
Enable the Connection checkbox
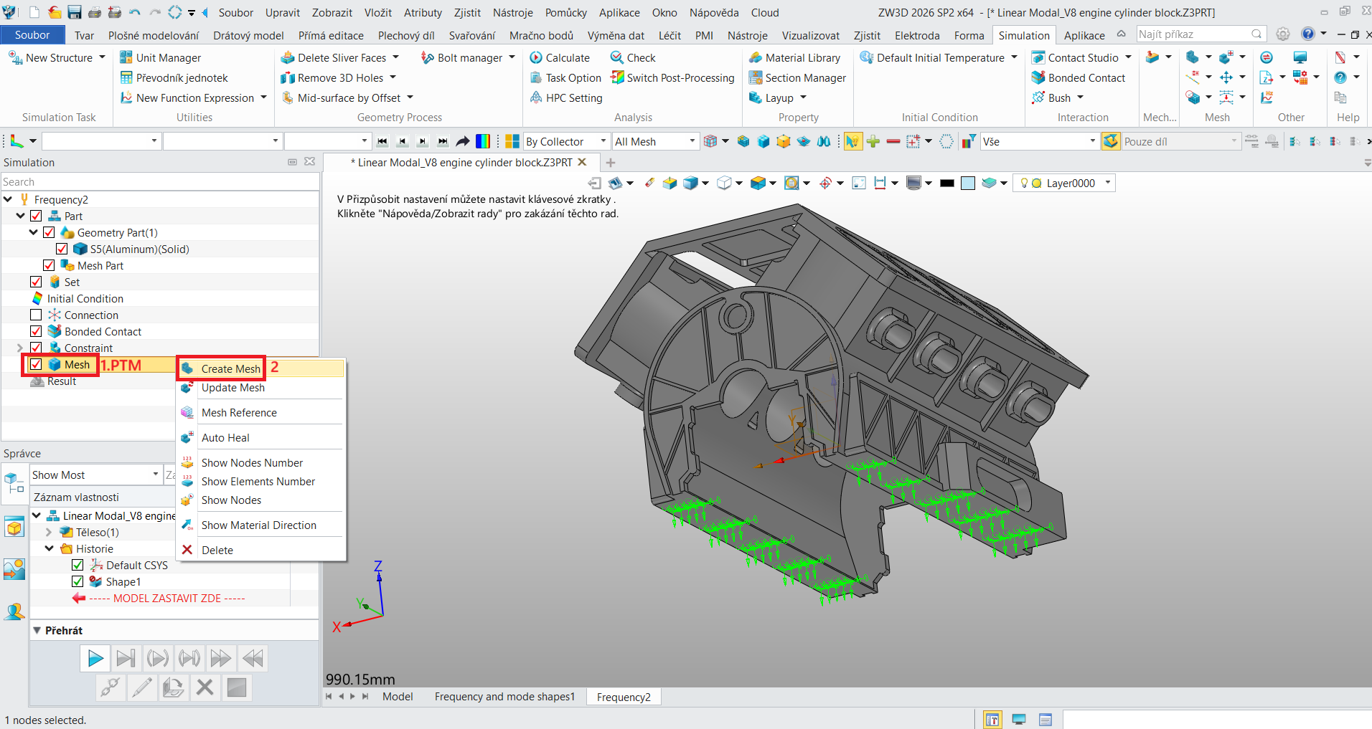coord(36,315)
